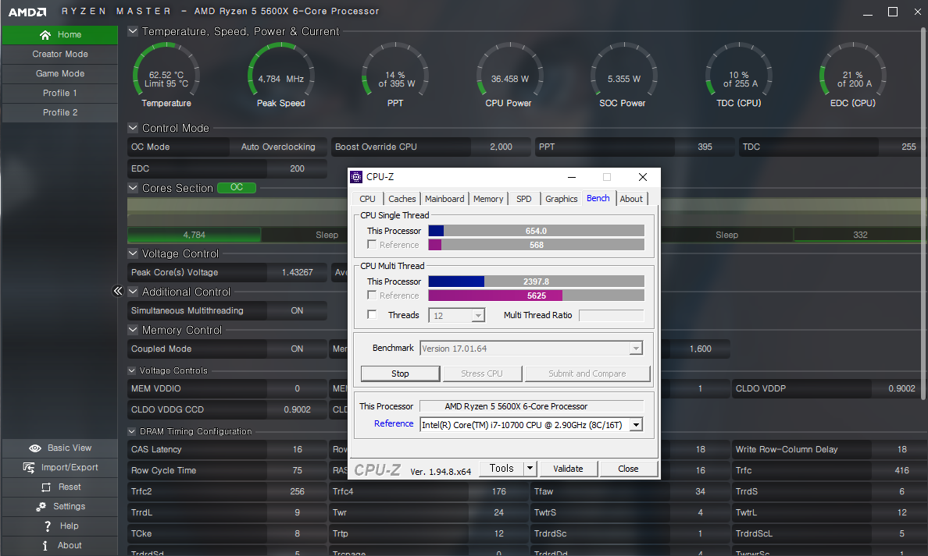
Task: Click the Import/Export icon
Action: coord(29,468)
